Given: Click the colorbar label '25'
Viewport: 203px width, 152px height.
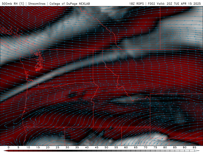Looking at the screenshot, I should point(58,147).
